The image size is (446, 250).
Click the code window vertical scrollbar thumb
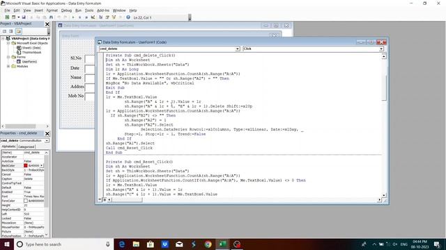click(384, 88)
